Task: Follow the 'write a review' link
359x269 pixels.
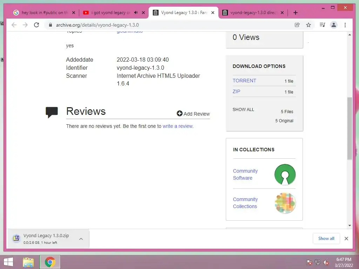Action: pos(178,126)
